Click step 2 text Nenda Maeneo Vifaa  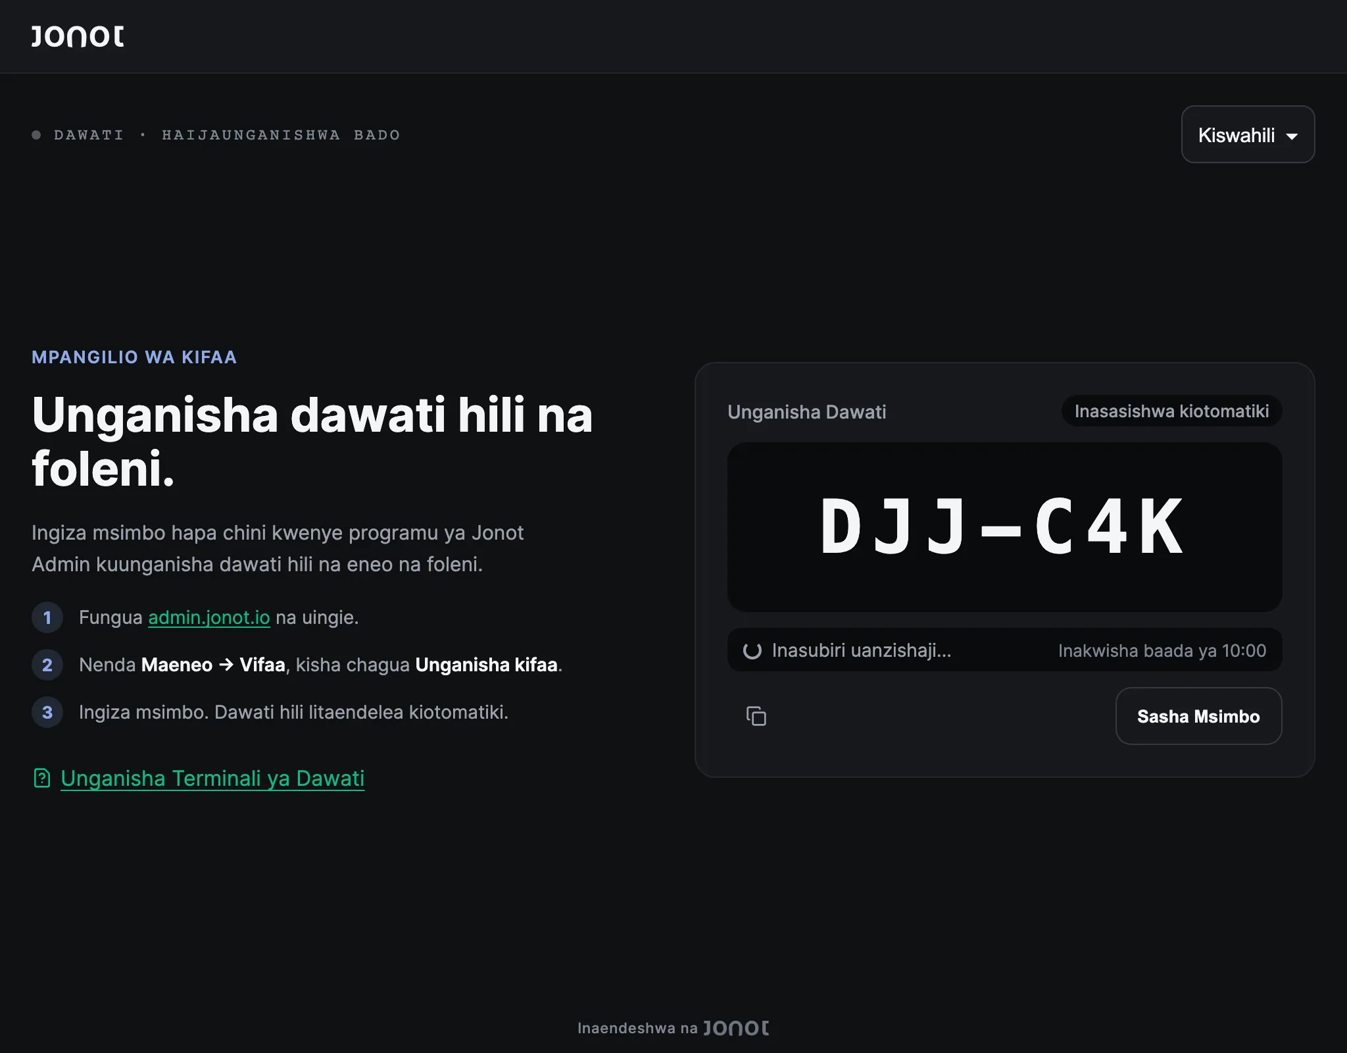coord(320,665)
